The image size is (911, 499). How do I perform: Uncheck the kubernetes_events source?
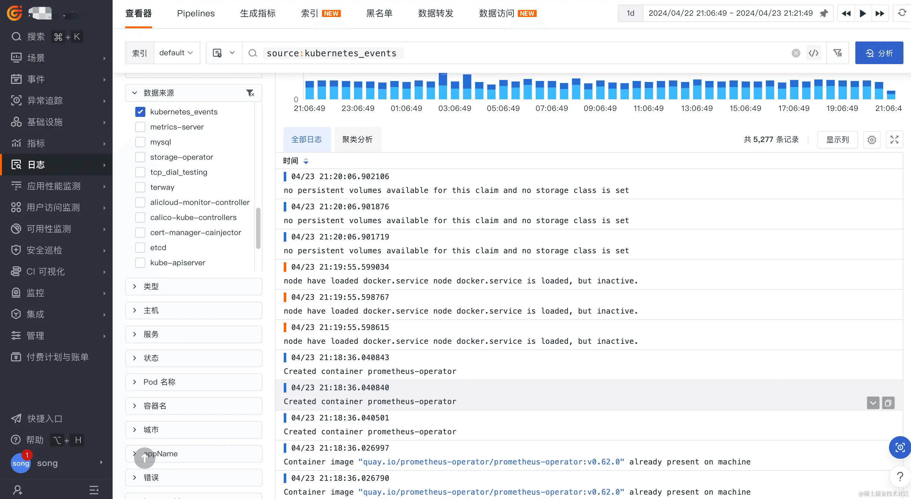pos(140,112)
